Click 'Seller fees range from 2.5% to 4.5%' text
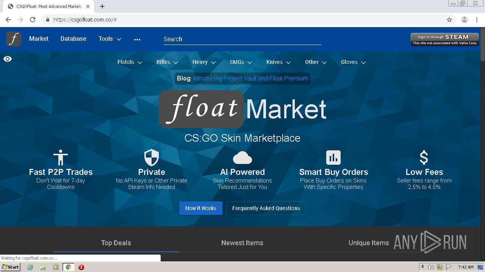485x272 pixels. 424,184
